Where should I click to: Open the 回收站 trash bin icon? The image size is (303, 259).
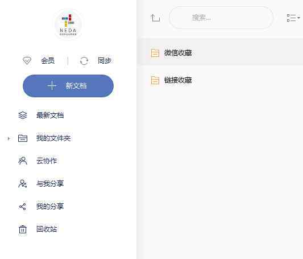pyautogui.click(x=23, y=229)
